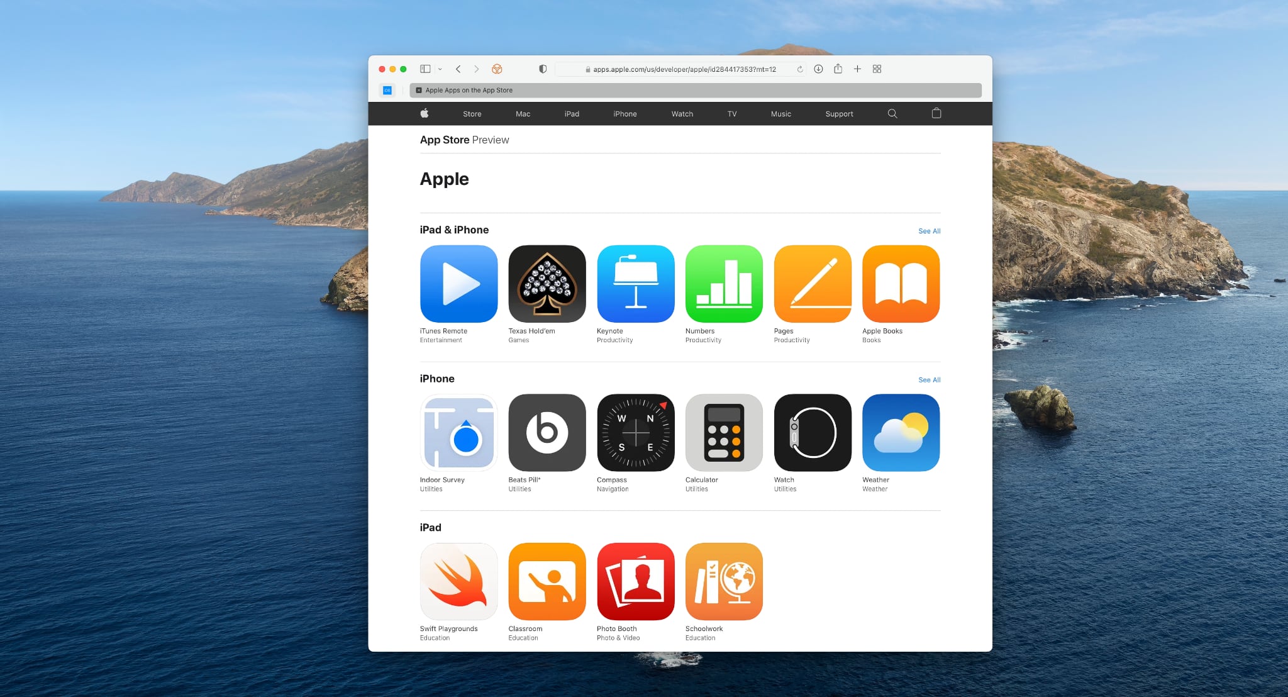Screen dimensions: 1288x697
Task: Click See All for iPad & iPhone apps
Action: click(x=928, y=230)
